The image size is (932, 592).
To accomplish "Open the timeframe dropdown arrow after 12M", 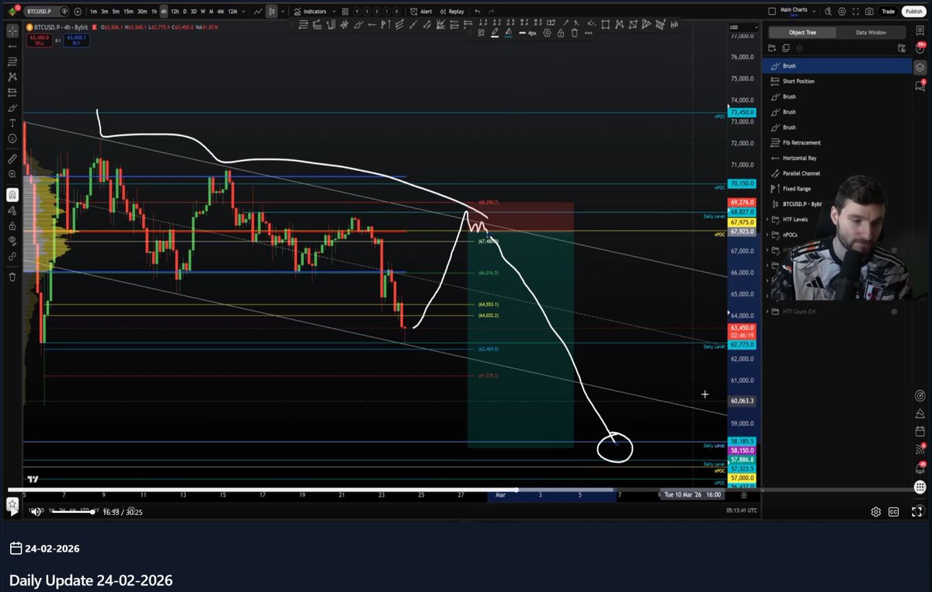I will (243, 12).
